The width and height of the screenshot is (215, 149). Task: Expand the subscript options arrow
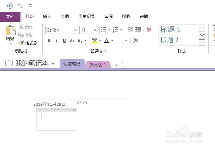click(85, 41)
